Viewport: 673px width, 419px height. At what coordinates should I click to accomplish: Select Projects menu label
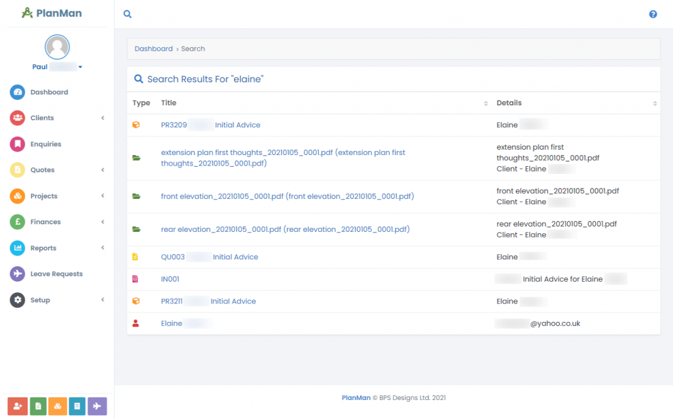pyautogui.click(x=44, y=196)
